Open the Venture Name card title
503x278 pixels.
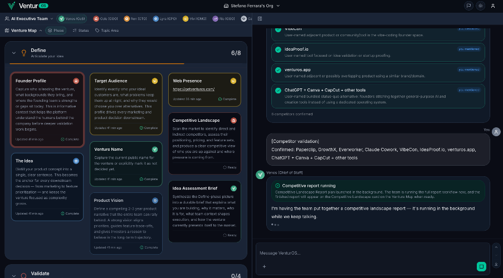pyautogui.click(x=109, y=149)
